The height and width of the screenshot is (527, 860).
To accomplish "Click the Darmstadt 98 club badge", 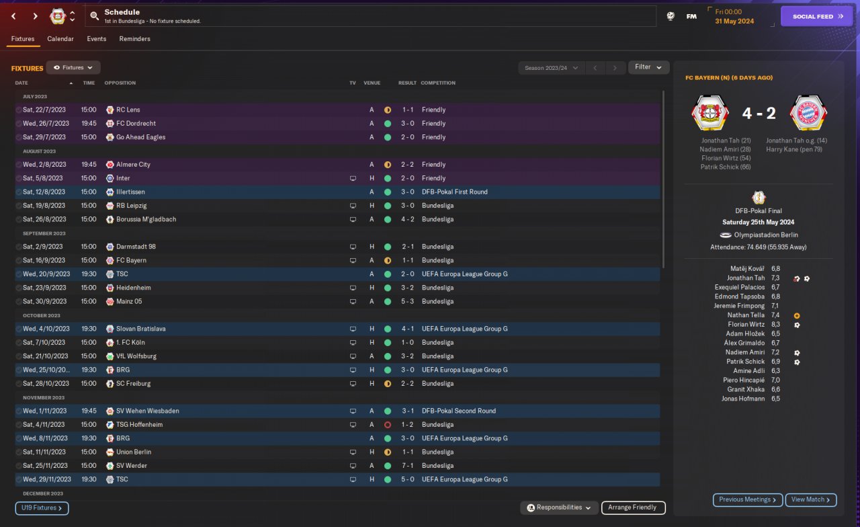I will pyautogui.click(x=110, y=247).
